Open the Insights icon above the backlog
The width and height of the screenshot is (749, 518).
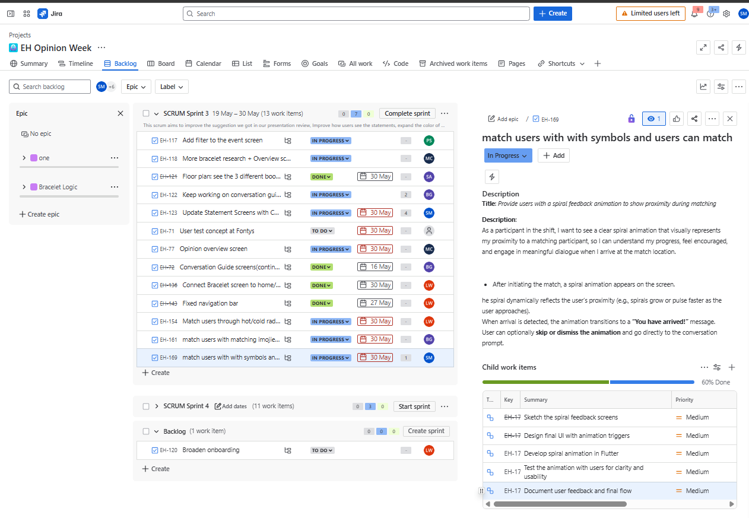tap(703, 87)
